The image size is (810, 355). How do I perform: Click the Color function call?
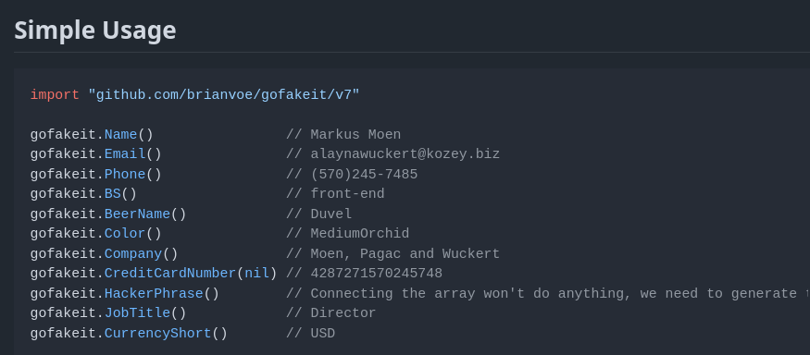125,234
